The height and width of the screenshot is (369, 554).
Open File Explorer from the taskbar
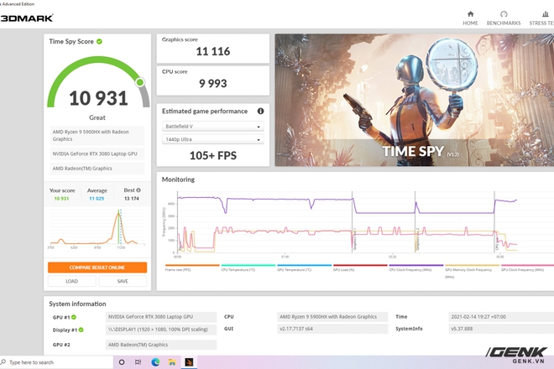click(x=172, y=362)
